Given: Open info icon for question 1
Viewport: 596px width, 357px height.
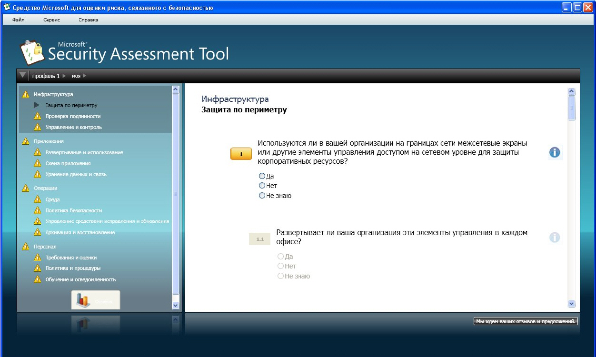Looking at the screenshot, I should 555,152.
